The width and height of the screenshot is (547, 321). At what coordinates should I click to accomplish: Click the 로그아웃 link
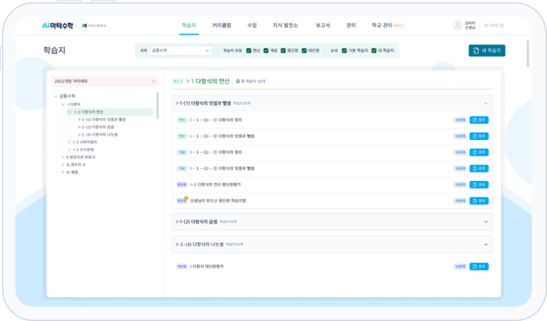[x=494, y=26]
